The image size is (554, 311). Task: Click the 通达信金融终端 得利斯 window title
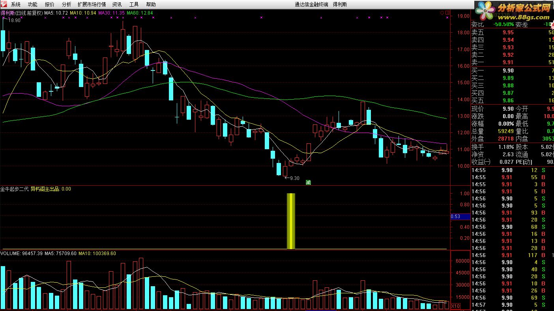coord(321,4)
